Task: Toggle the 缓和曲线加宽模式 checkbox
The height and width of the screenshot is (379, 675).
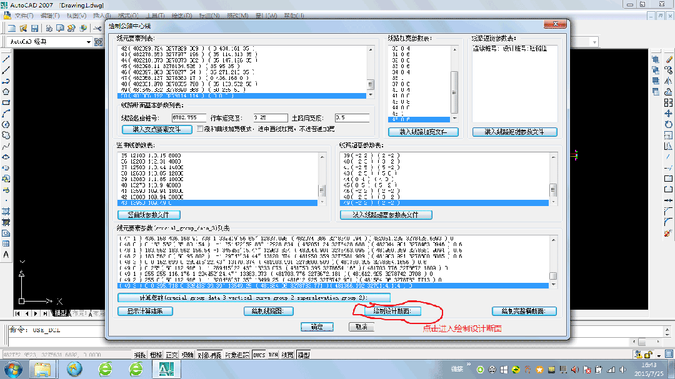Action: click(x=200, y=129)
